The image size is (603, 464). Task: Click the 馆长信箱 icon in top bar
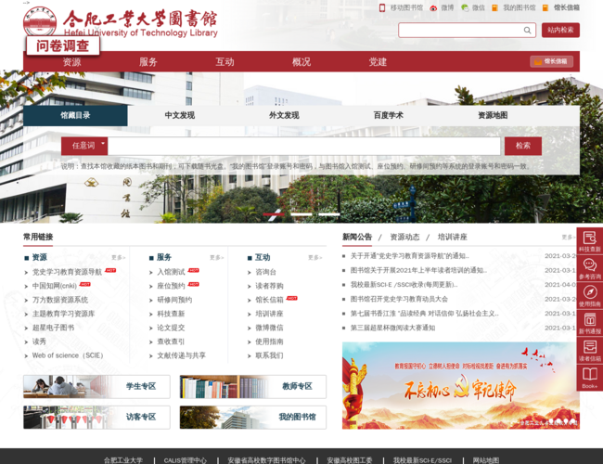[x=545, y=7]
